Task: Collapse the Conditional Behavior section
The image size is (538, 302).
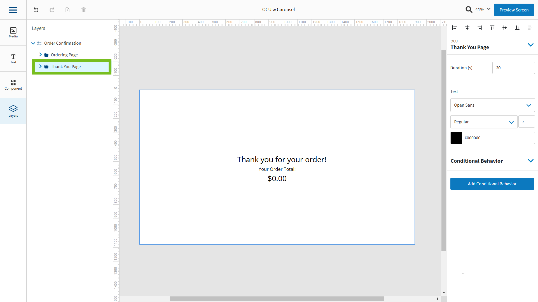Action: click(x=531, y=161)
